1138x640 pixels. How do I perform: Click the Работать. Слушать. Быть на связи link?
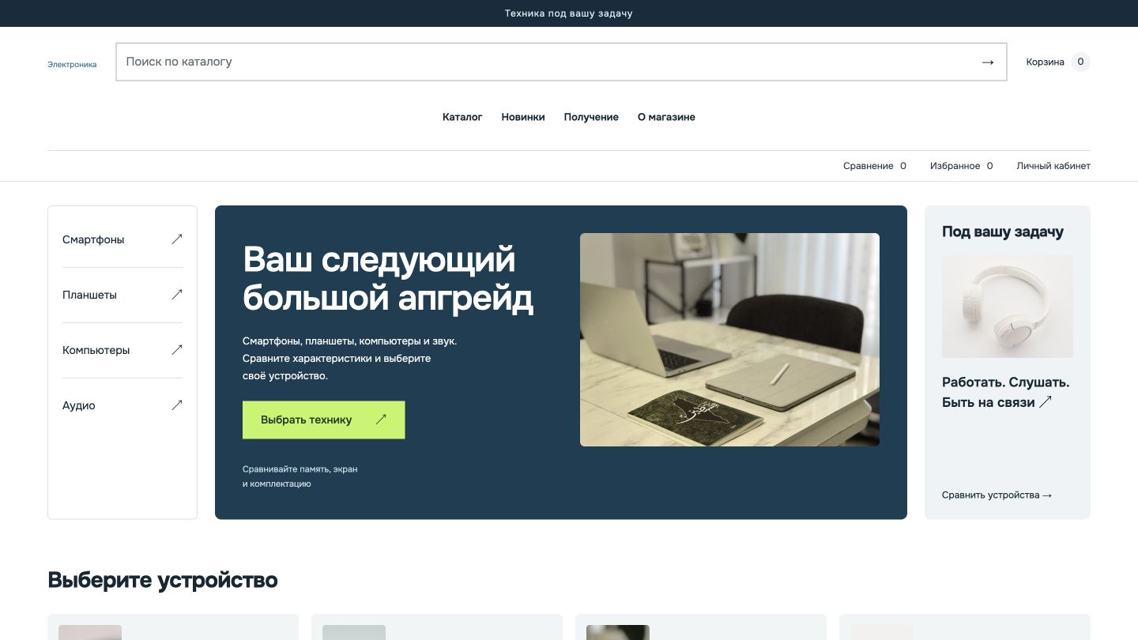tap(1006, 392)
